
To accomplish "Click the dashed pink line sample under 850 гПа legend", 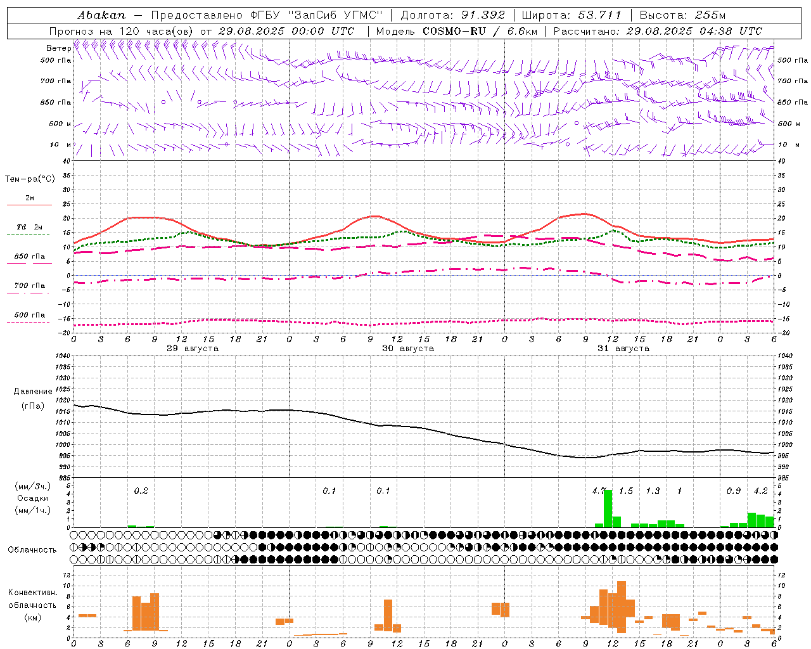I will tap(28, 263).
